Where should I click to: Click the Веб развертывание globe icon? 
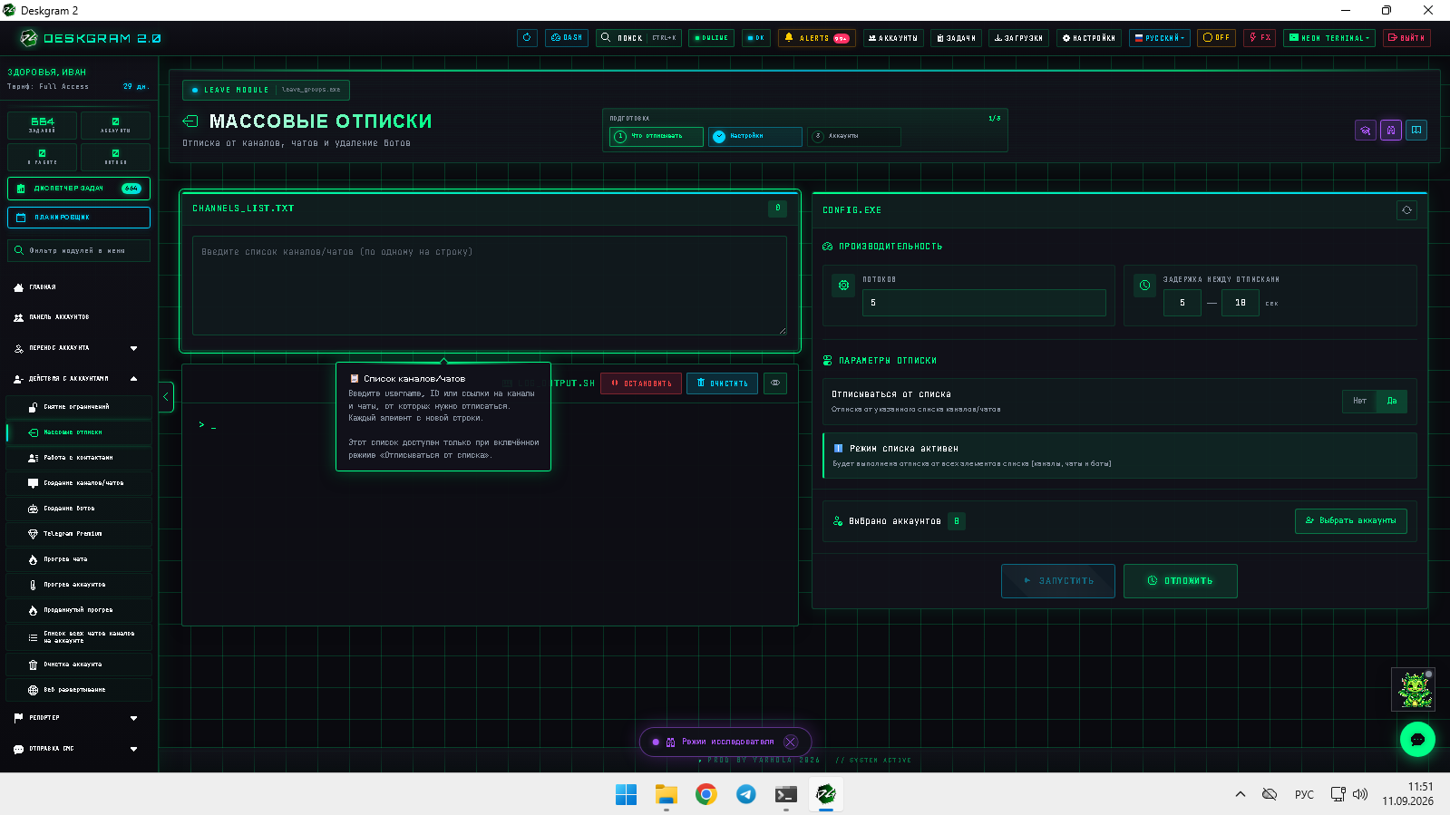34,690
